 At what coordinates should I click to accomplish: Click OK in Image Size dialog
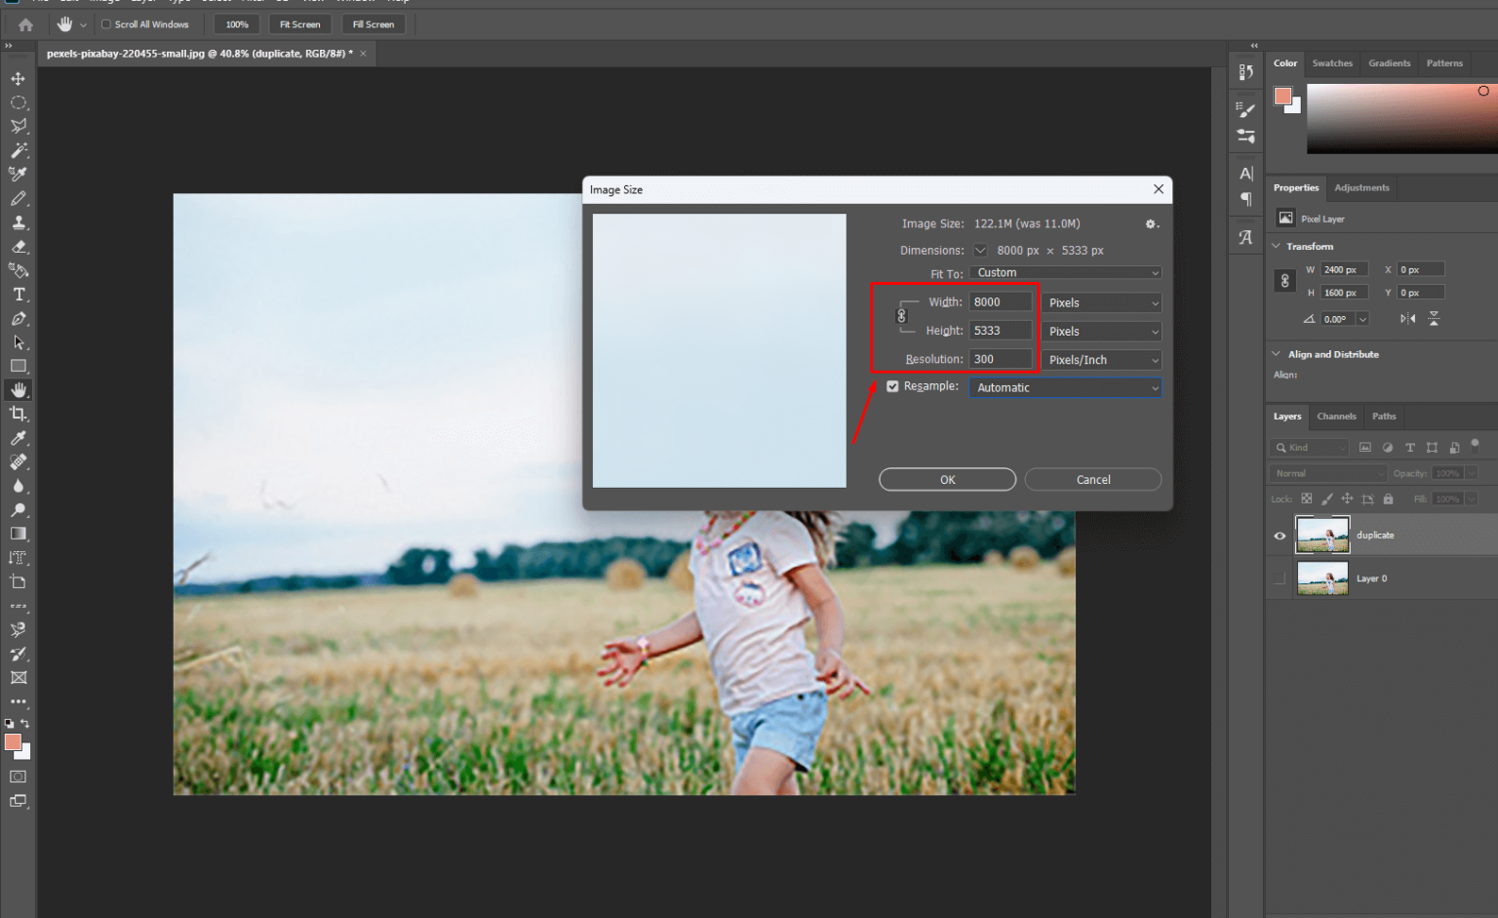[947, 480]
